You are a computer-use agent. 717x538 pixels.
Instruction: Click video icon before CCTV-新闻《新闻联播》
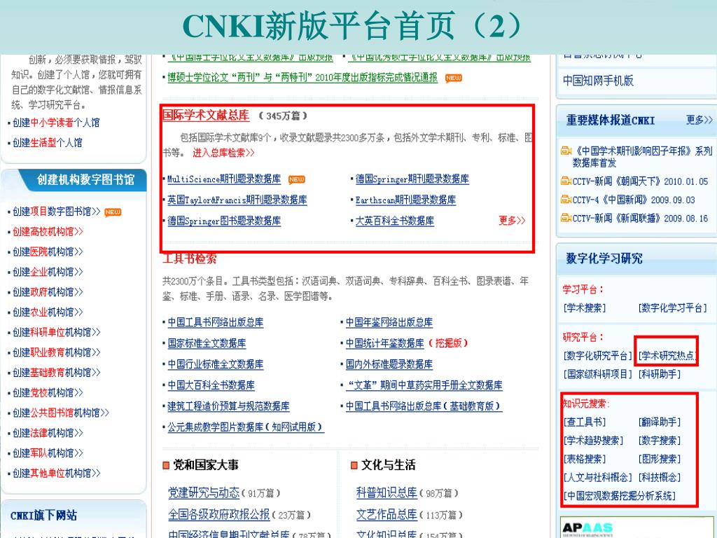pos(566,218)
